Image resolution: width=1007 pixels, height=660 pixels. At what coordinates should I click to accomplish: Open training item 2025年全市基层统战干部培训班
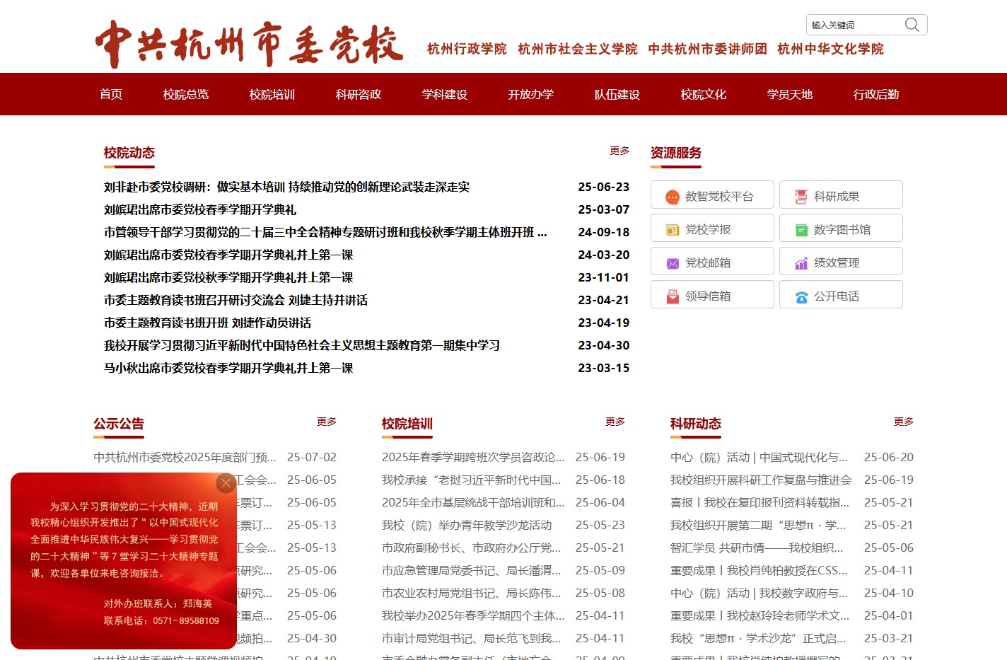click(473, 502)
